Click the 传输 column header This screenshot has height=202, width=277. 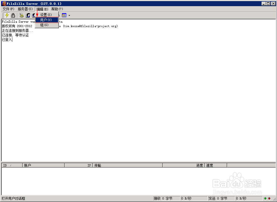click(x=127, y=165)
